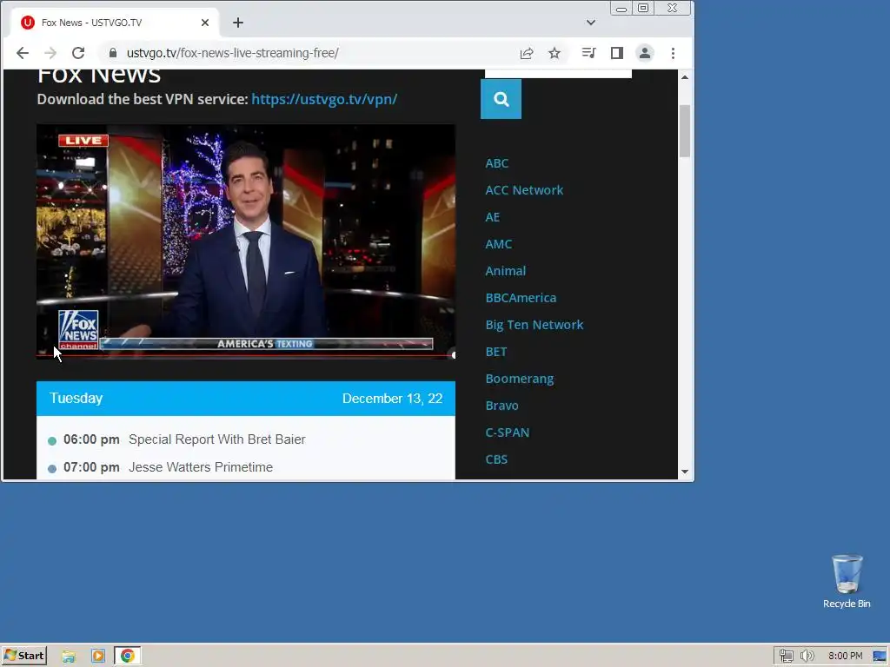Select the Fox News - USTVGO.TV tab

[x=114, y=23]
